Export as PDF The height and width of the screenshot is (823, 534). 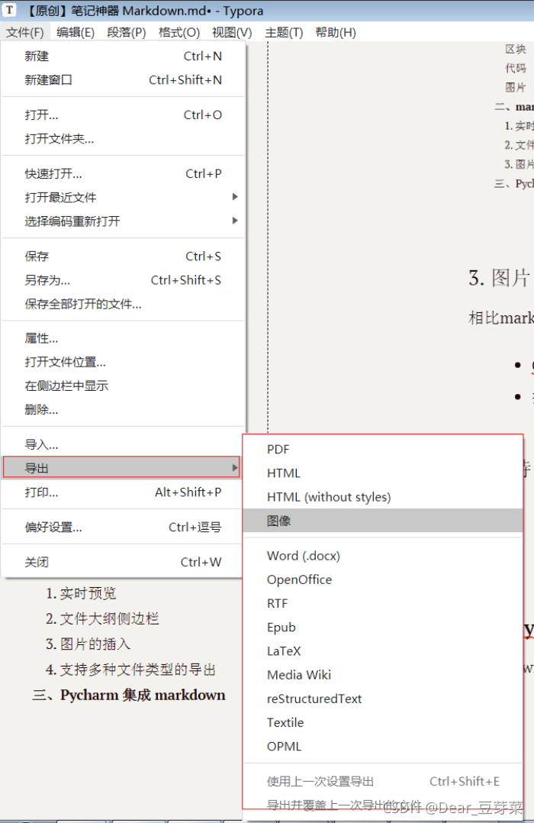click(383, 449)
